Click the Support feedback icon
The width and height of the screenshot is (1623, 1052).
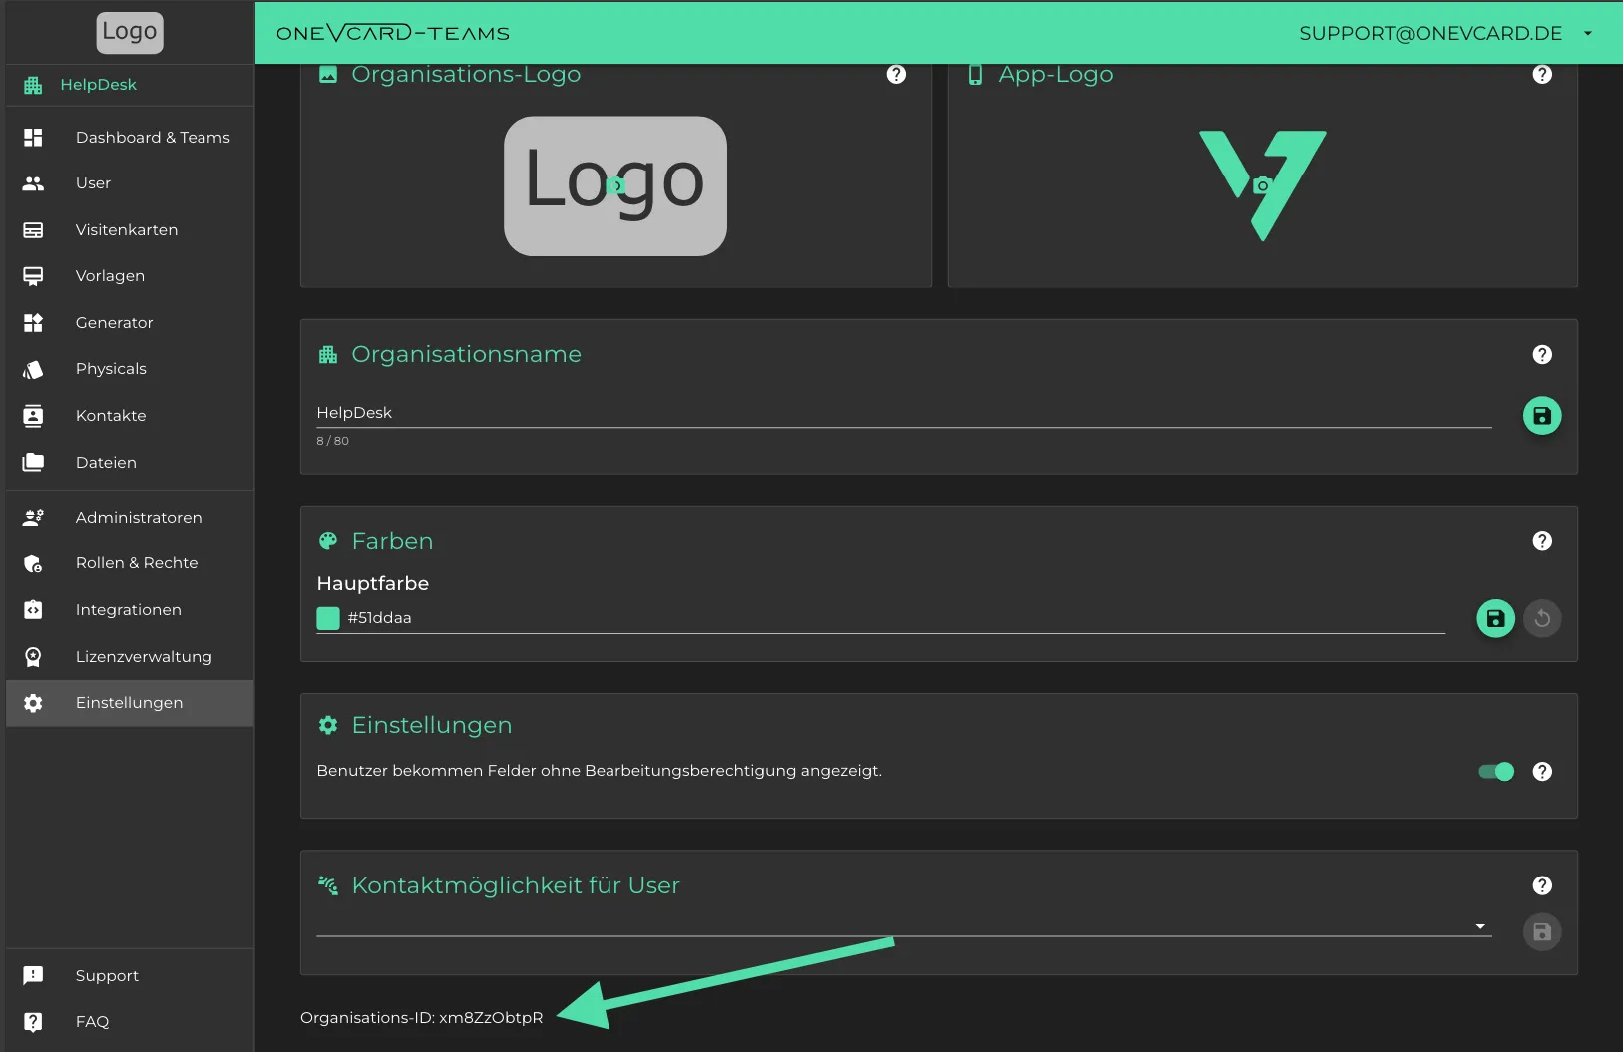tap(33, 975)
